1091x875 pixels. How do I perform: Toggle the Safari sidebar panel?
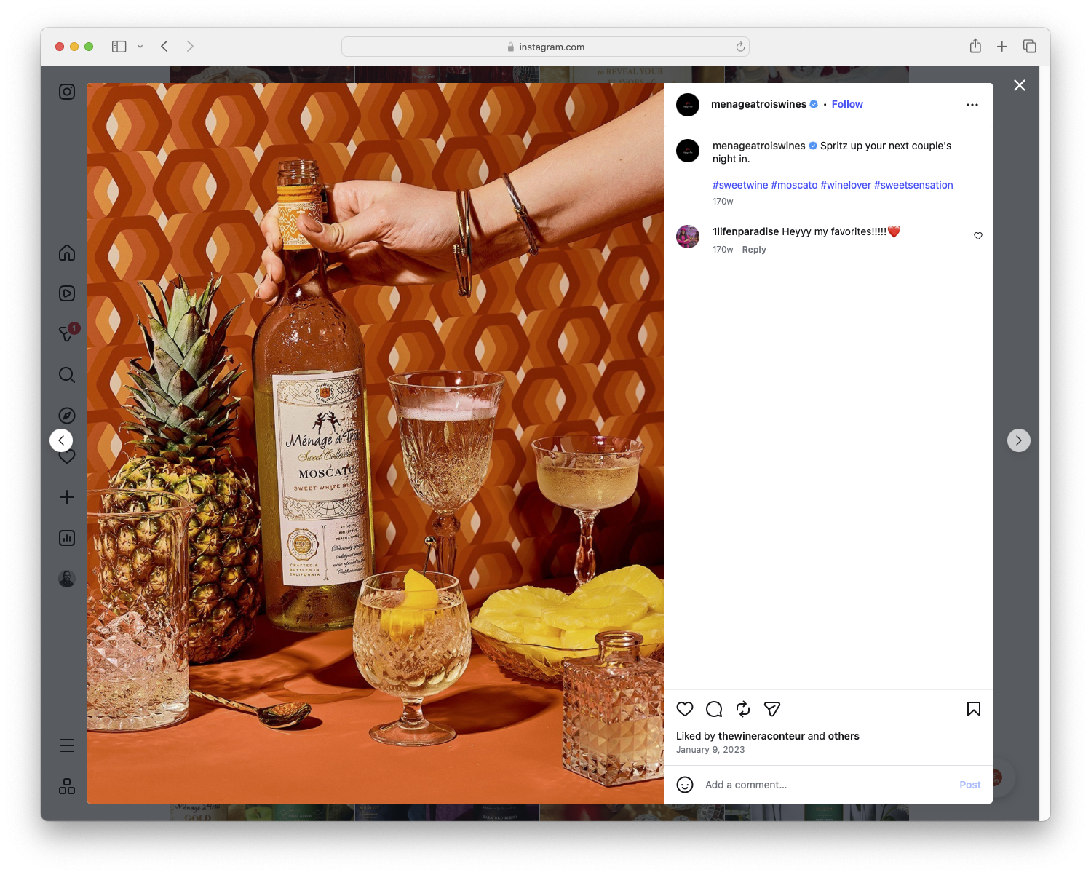point(118,46)
